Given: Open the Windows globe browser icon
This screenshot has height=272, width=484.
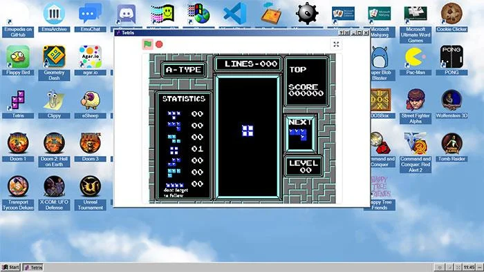Looking at the screenshot, I should pos(199,14).
